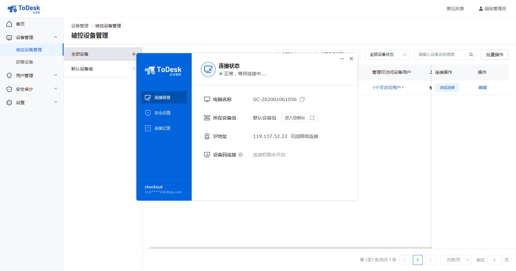
Task: Go to previous page arrow
Action: click(405, 260)
